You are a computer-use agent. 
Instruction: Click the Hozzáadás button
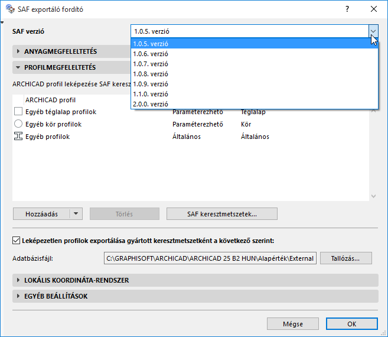tap(41, 213)
